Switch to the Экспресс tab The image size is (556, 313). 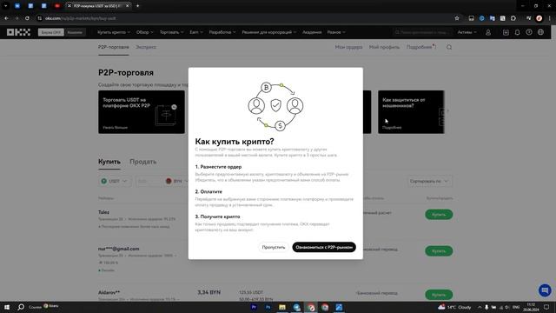146,47
